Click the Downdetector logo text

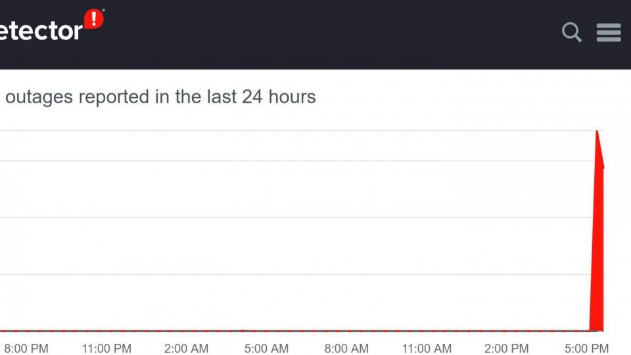(x=41, y=30)
